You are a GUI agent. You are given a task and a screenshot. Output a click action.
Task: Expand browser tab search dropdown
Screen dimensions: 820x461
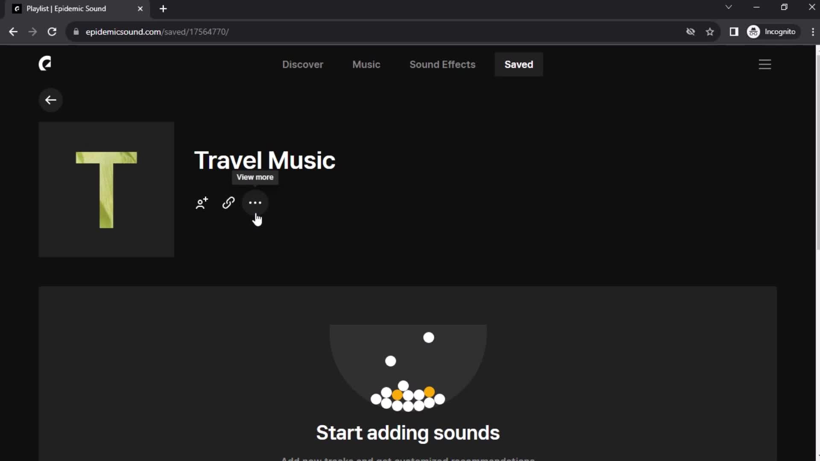tap(728, 8)
